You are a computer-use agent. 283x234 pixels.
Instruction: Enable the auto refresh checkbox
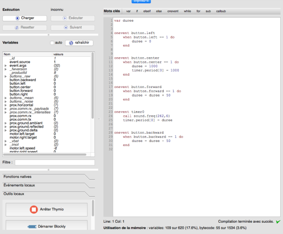tap(52, 43)
